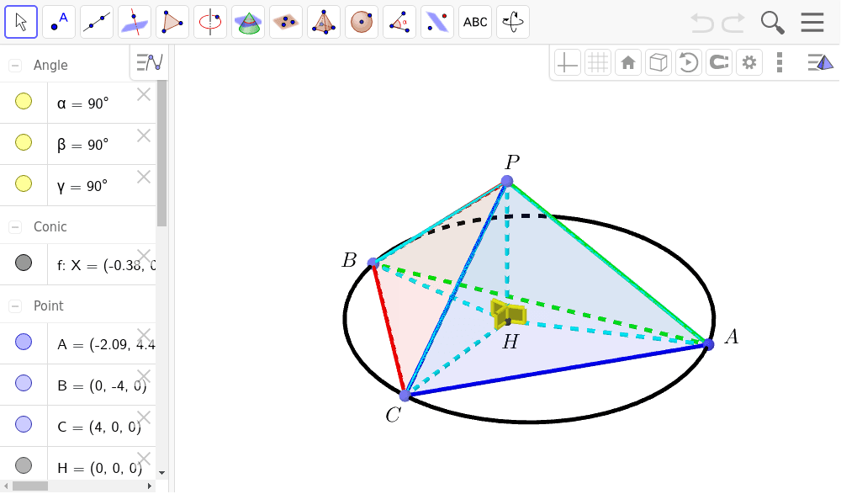Click the scroll down arrow in algebra panel
This screenshot has width=841, height=494.
tap(162, 473)
